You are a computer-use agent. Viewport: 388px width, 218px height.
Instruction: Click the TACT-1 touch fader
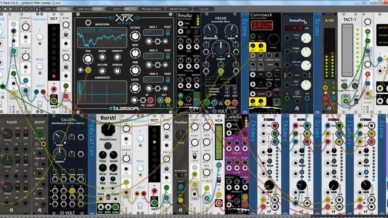347,50
